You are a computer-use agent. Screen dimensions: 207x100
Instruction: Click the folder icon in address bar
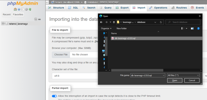point(118,22)
